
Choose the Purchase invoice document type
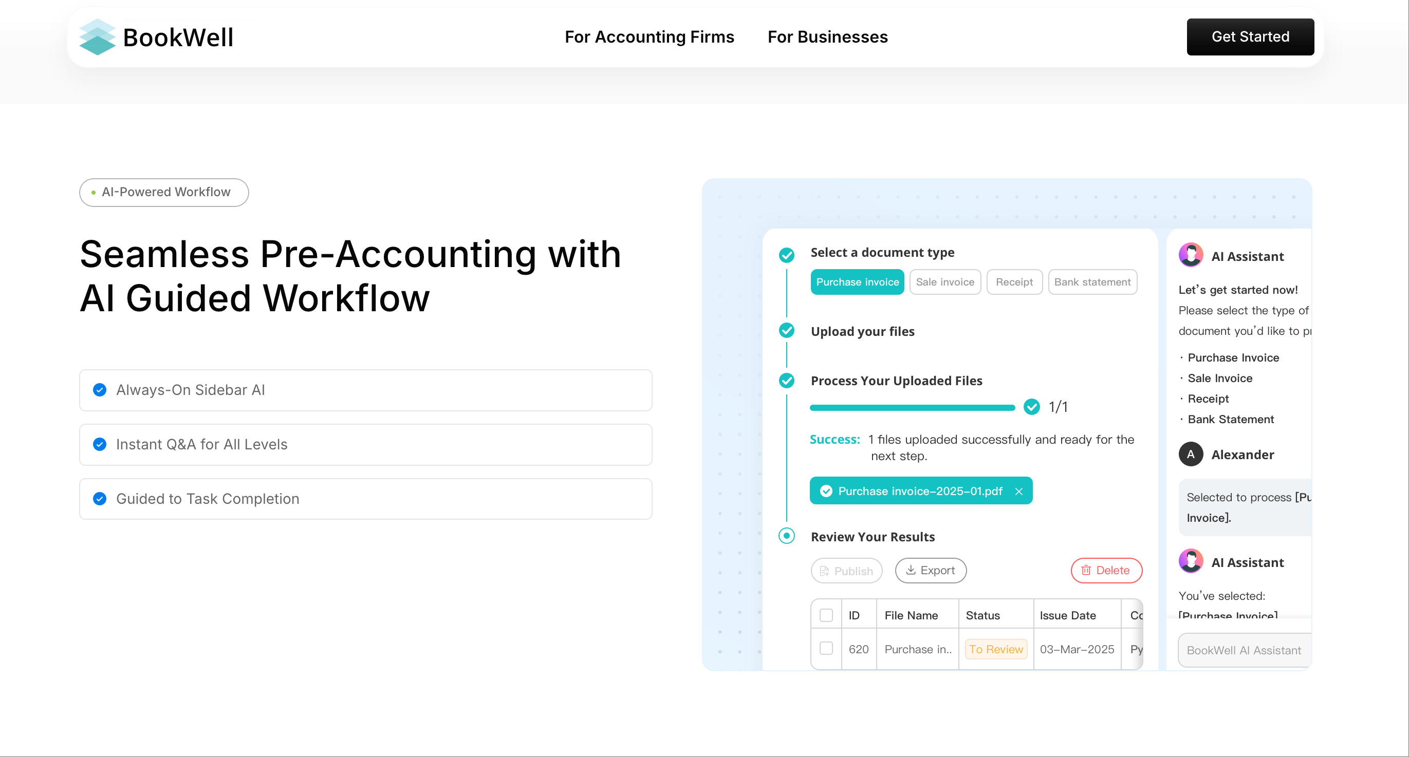click(857, 282)
